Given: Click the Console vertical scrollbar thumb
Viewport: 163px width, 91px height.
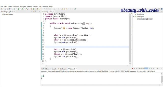Looking at the screenshot, I should 162,79.
